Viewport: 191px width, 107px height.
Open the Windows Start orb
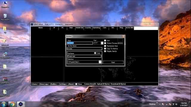(4, 104)
